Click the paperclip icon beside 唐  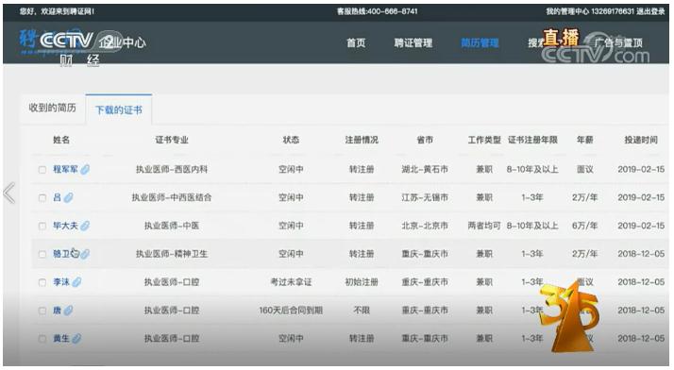click(x=68, y=311)
